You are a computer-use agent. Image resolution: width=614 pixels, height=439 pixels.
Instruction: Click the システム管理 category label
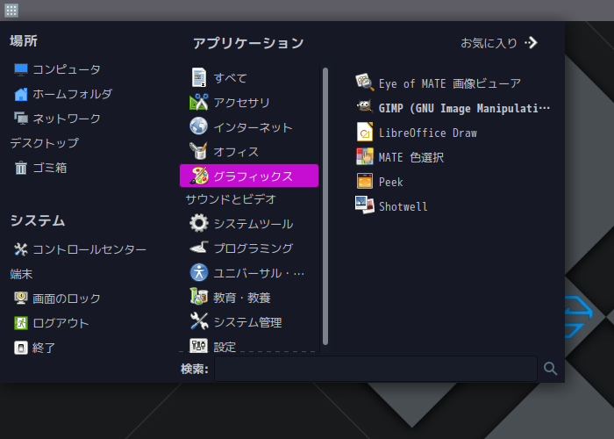pyautogui.click(x=247, y=322)
